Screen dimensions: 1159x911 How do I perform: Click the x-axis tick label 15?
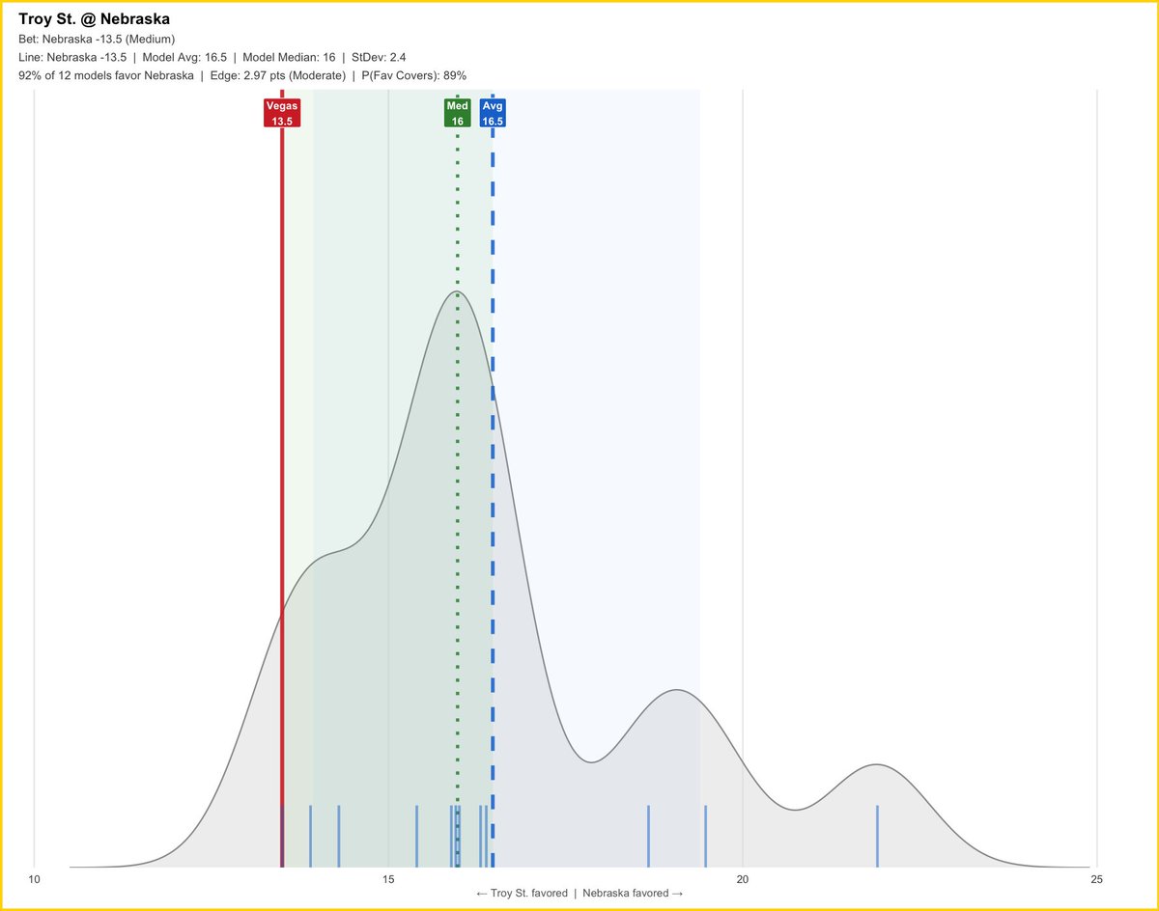pos(388,879)
